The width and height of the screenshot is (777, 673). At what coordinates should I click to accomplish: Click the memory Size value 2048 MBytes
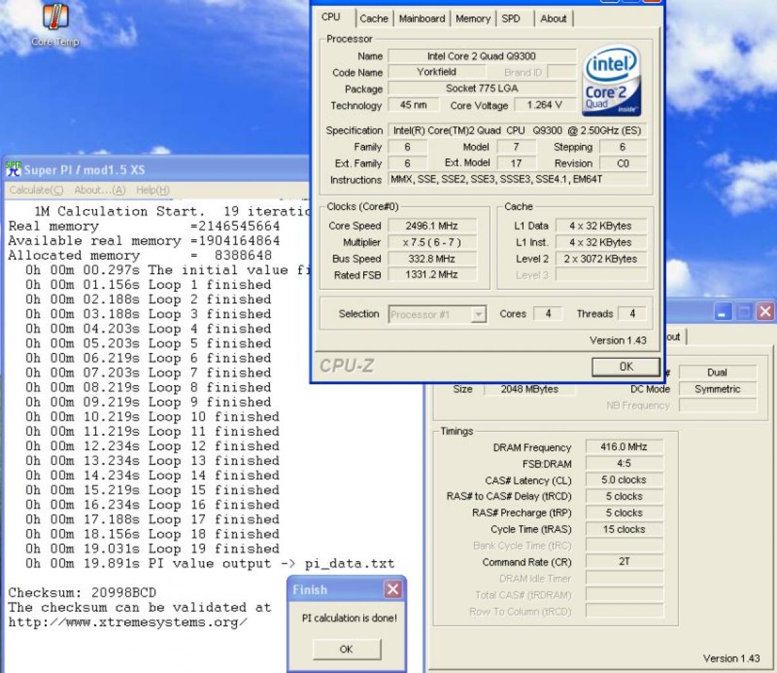(529, 389)
